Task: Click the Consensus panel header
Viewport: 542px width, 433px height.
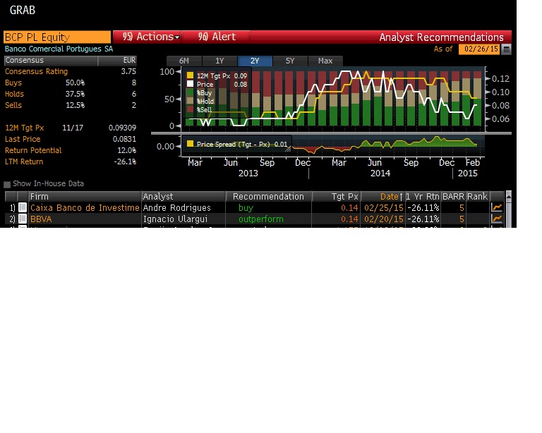Action: (71, 61)
